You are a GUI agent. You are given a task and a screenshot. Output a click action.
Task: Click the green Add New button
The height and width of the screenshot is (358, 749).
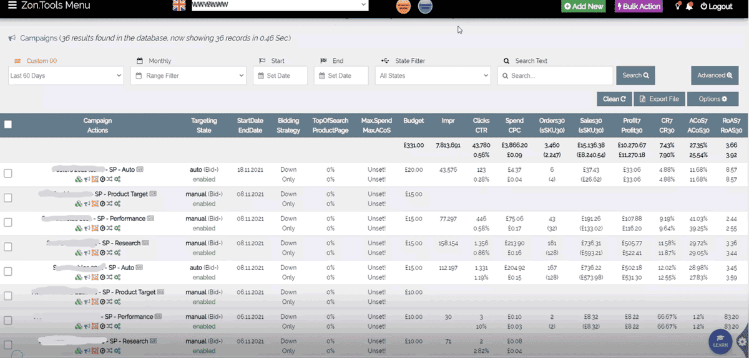tap(584, 6)
